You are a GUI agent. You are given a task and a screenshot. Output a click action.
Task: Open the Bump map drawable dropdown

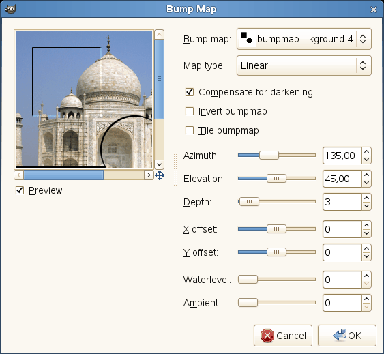click(304, 39)
